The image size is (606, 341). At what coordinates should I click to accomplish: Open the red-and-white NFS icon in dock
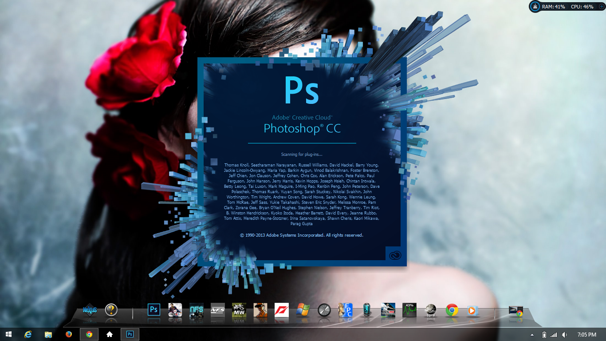(x=282, y=309)
